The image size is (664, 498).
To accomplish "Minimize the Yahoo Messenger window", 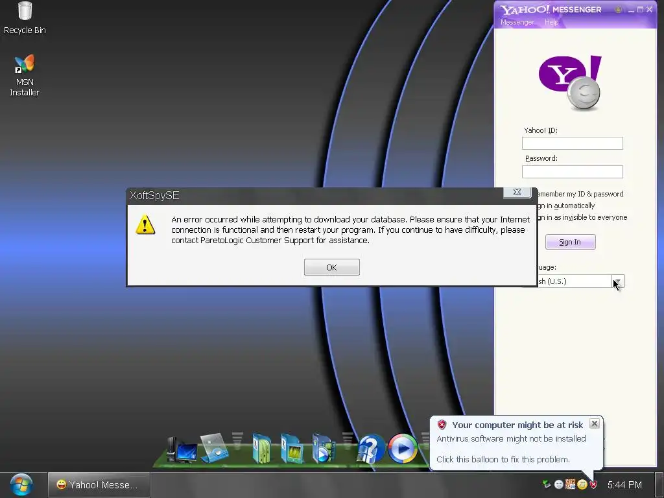I will 631,10.
